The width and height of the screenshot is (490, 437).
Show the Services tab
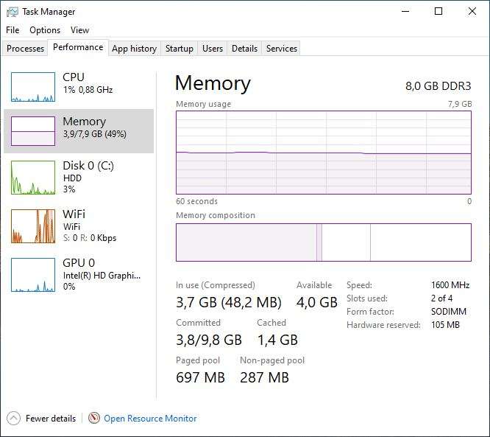click(x=281, y=49)
